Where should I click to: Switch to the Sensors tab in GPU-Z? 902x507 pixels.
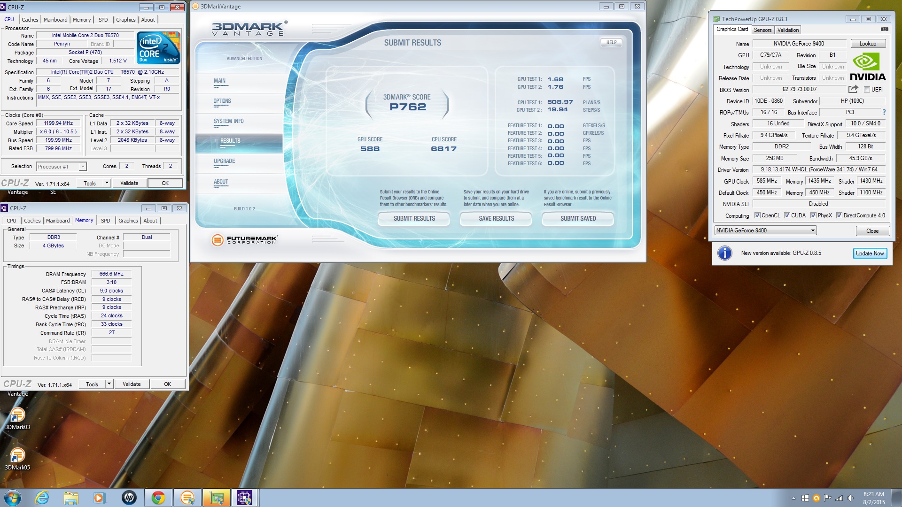pyautogui.click(x=762, y=30)
